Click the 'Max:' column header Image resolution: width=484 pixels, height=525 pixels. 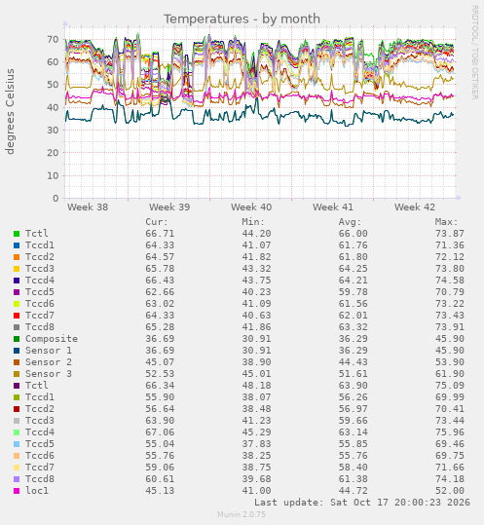[x=447, y=222]
